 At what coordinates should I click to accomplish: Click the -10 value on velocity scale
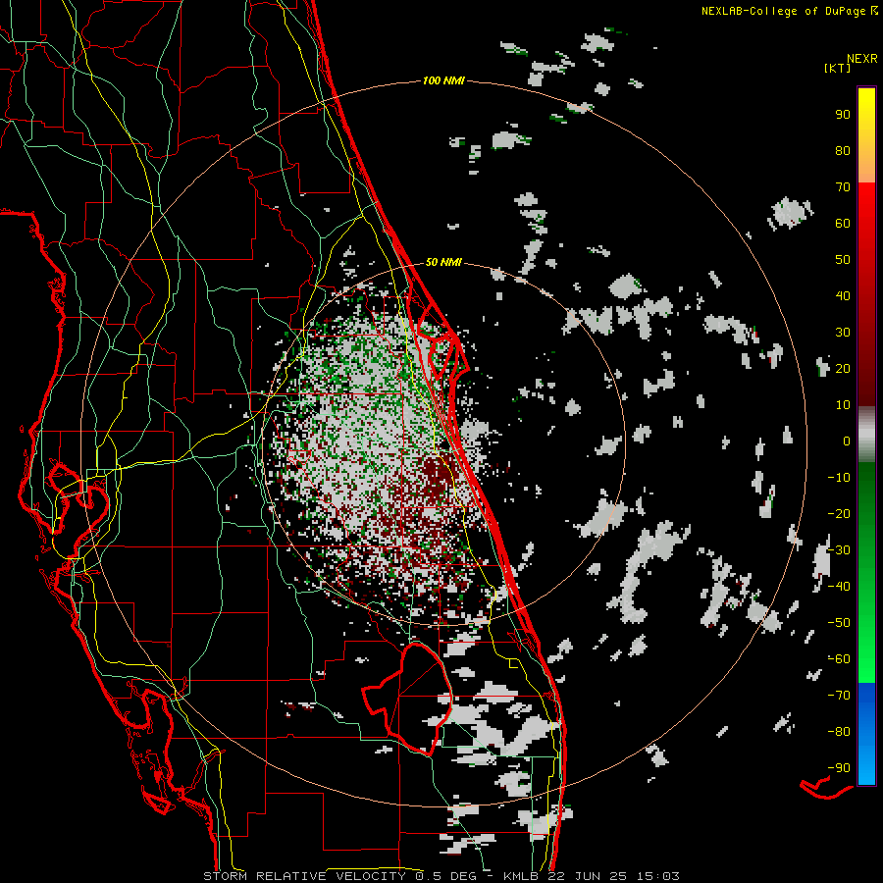839,478
